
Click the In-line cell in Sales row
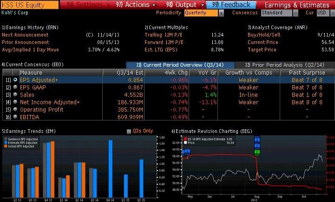point(249,95)
